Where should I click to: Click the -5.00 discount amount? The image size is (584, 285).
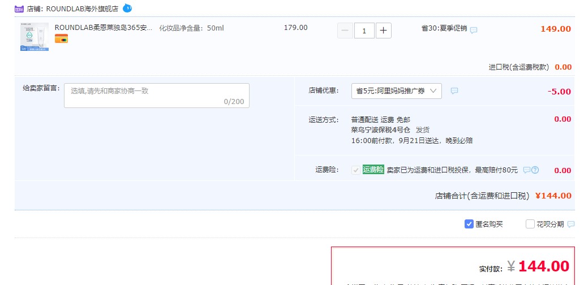(559, 92)
